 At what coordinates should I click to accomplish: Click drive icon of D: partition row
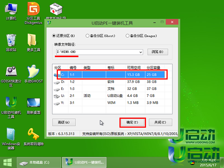click(57, 82)
